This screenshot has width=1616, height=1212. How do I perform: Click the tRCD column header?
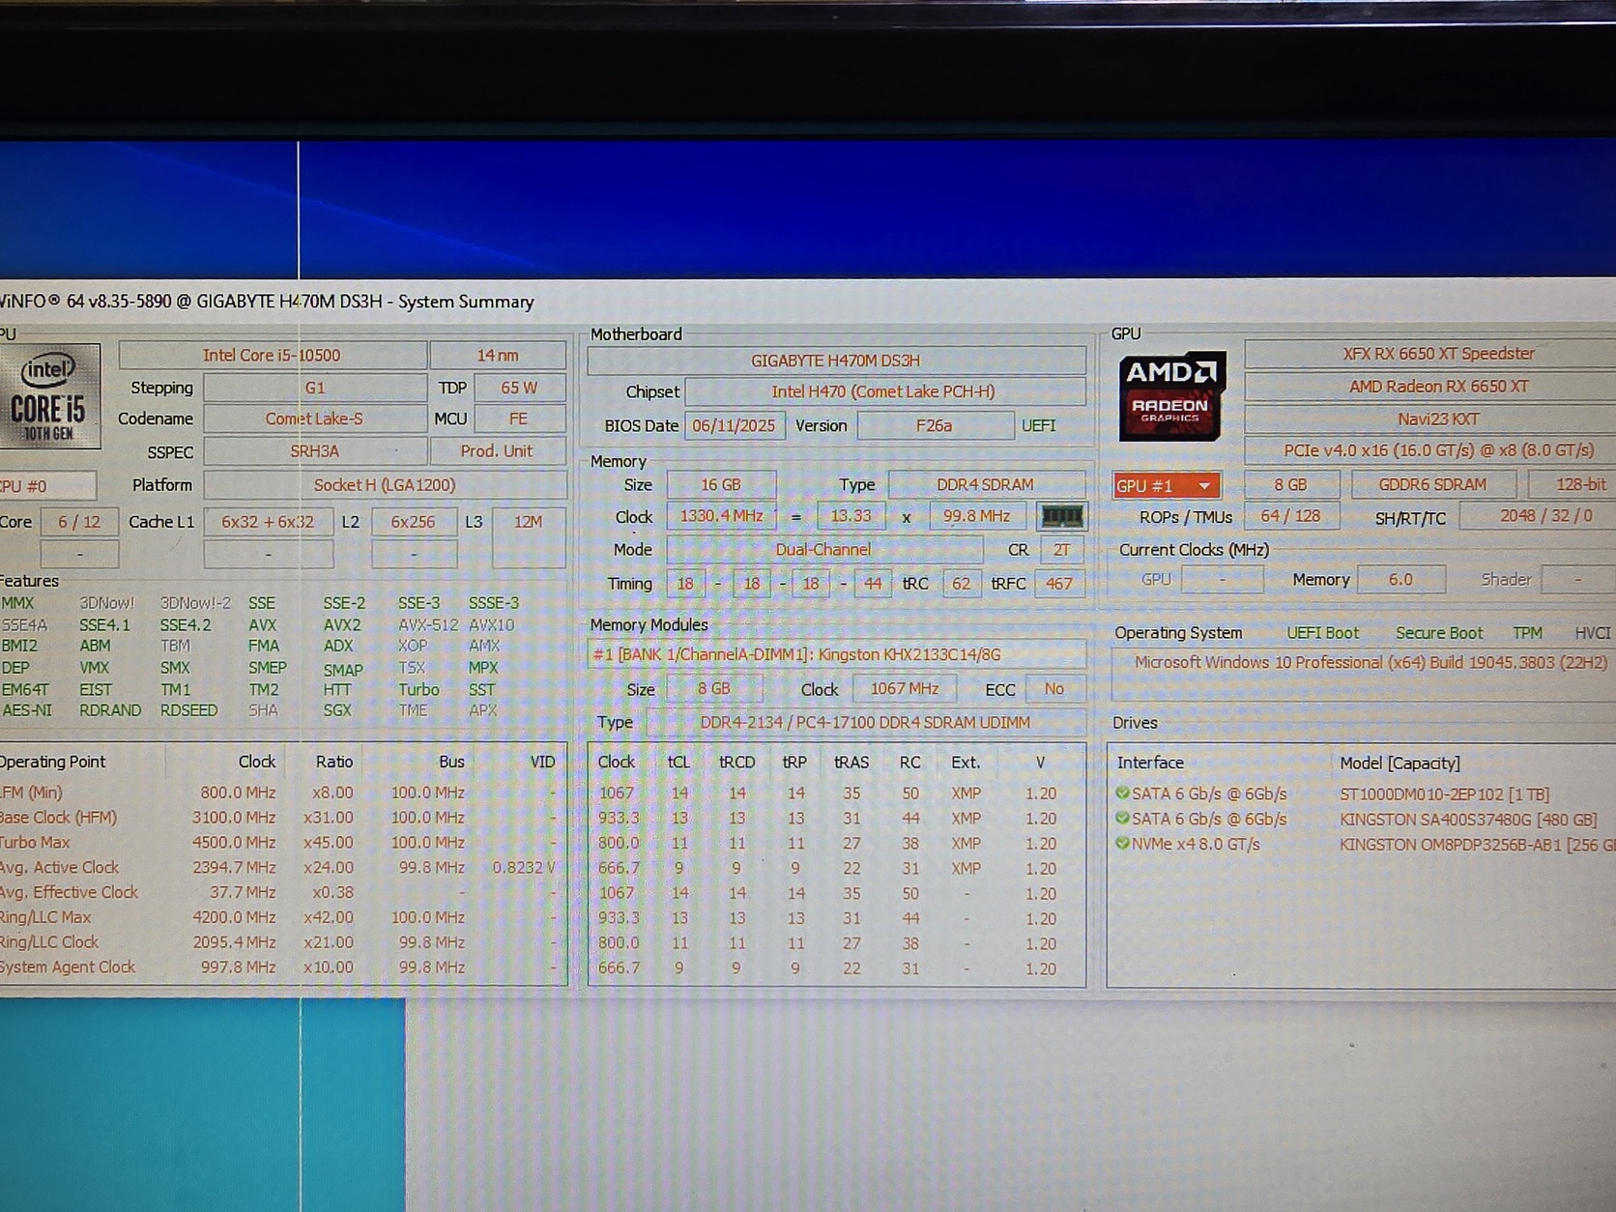tap(736, 763)
